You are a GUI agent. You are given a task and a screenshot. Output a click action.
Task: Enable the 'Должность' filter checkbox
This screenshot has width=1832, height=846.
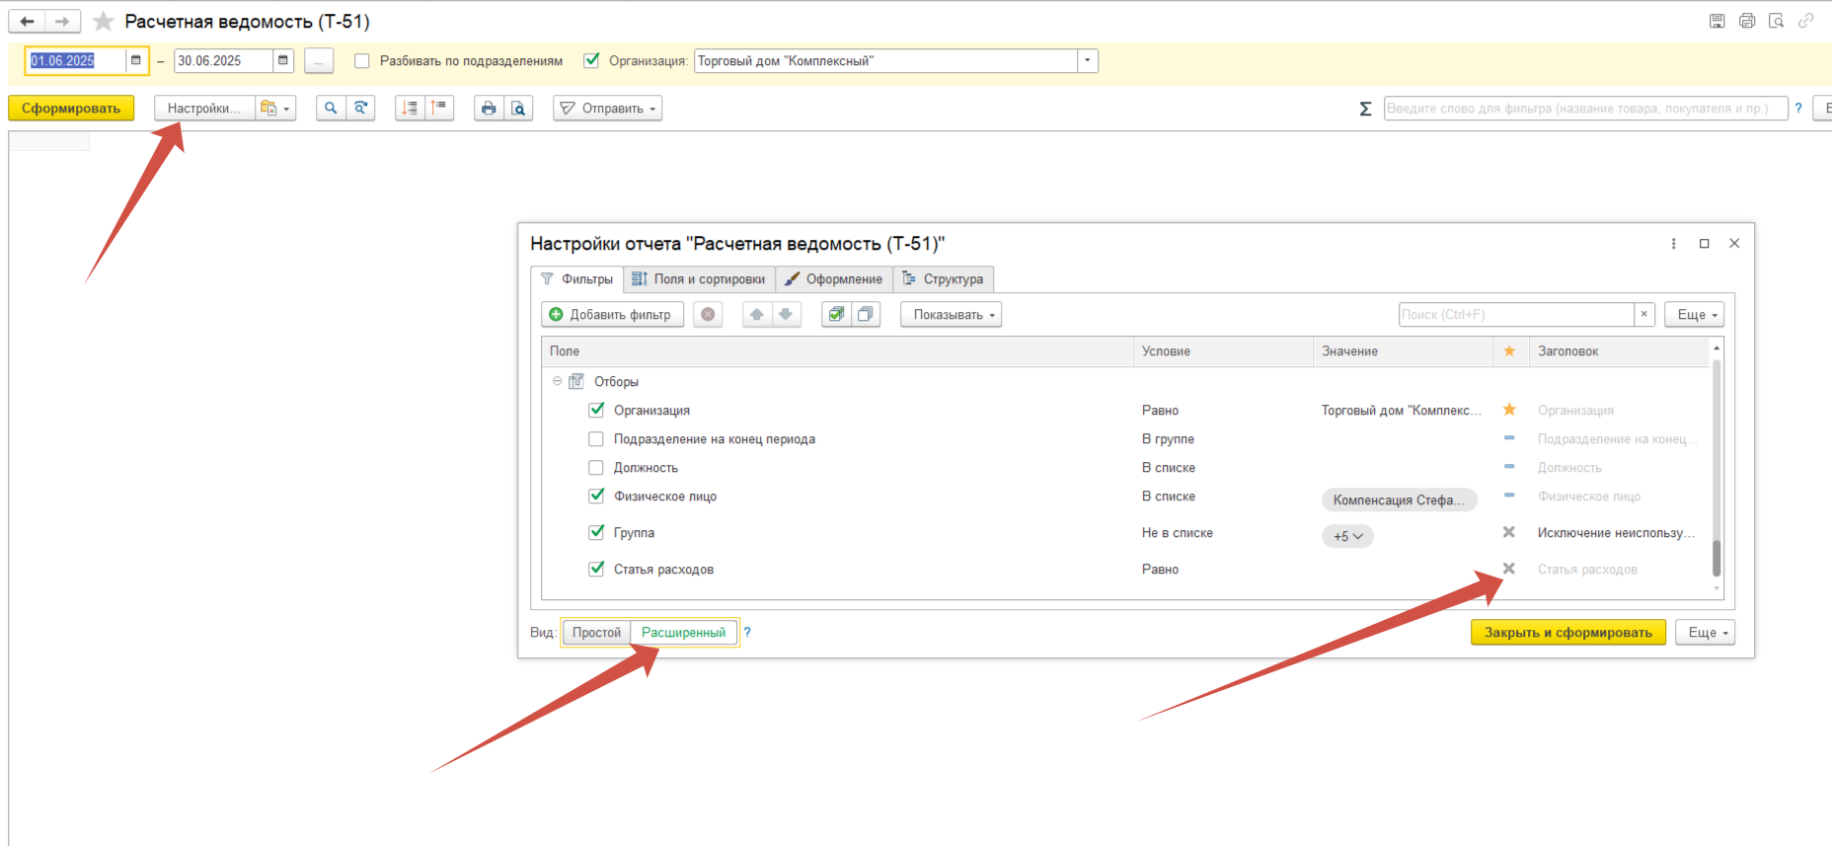596,468
